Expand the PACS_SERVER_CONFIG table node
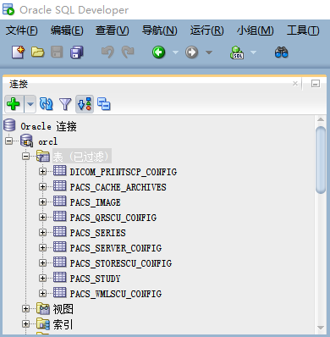 coord(42,248)
